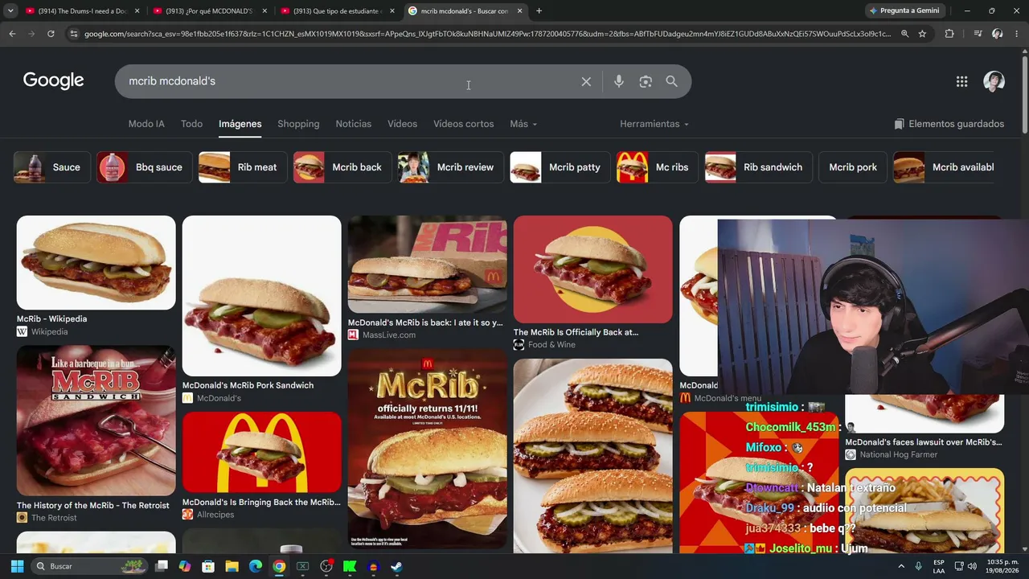Open the media controls icon in Chrome toolbar
The width and height of the screenshot is (1029, 579).
(978, 34)
